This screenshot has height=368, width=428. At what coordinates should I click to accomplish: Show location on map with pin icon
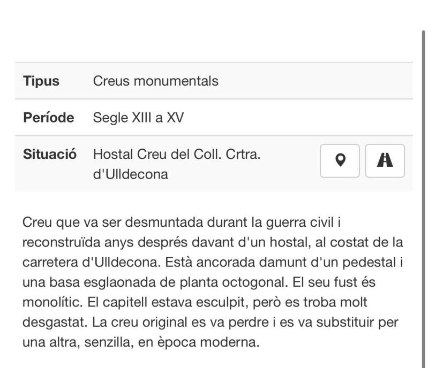tap(340, 160)
